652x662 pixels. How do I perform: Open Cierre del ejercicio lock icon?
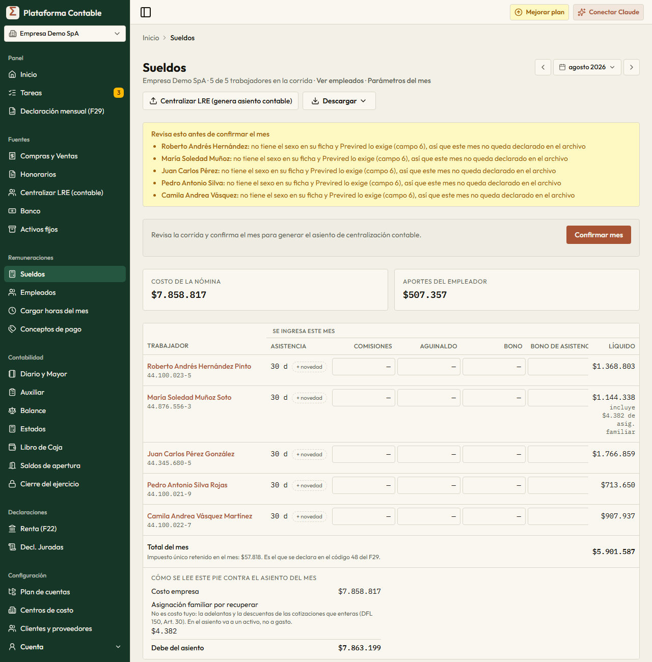pyautogui.click(x=12, y=484)
